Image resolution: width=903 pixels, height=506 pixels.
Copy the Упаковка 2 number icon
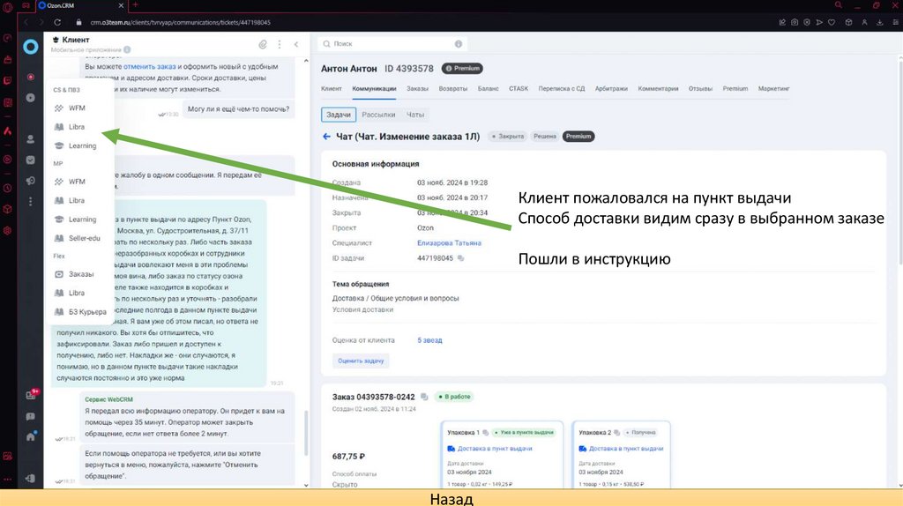coord(616,432)
